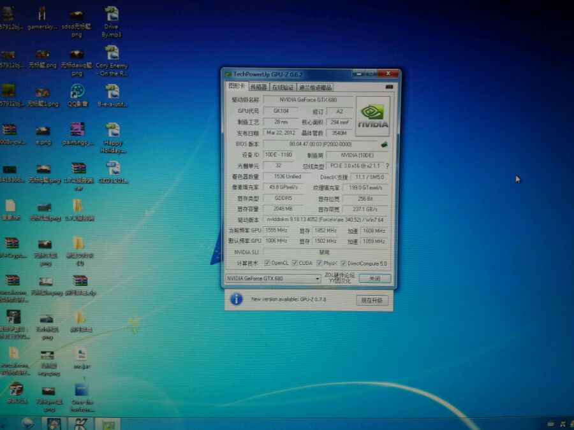Image resolution: width=574 pixels, height=430 pixels.
Task: Open the Cory Enemy mp3 desktop file
Action: pyautogui.click(x=112, y=61)
